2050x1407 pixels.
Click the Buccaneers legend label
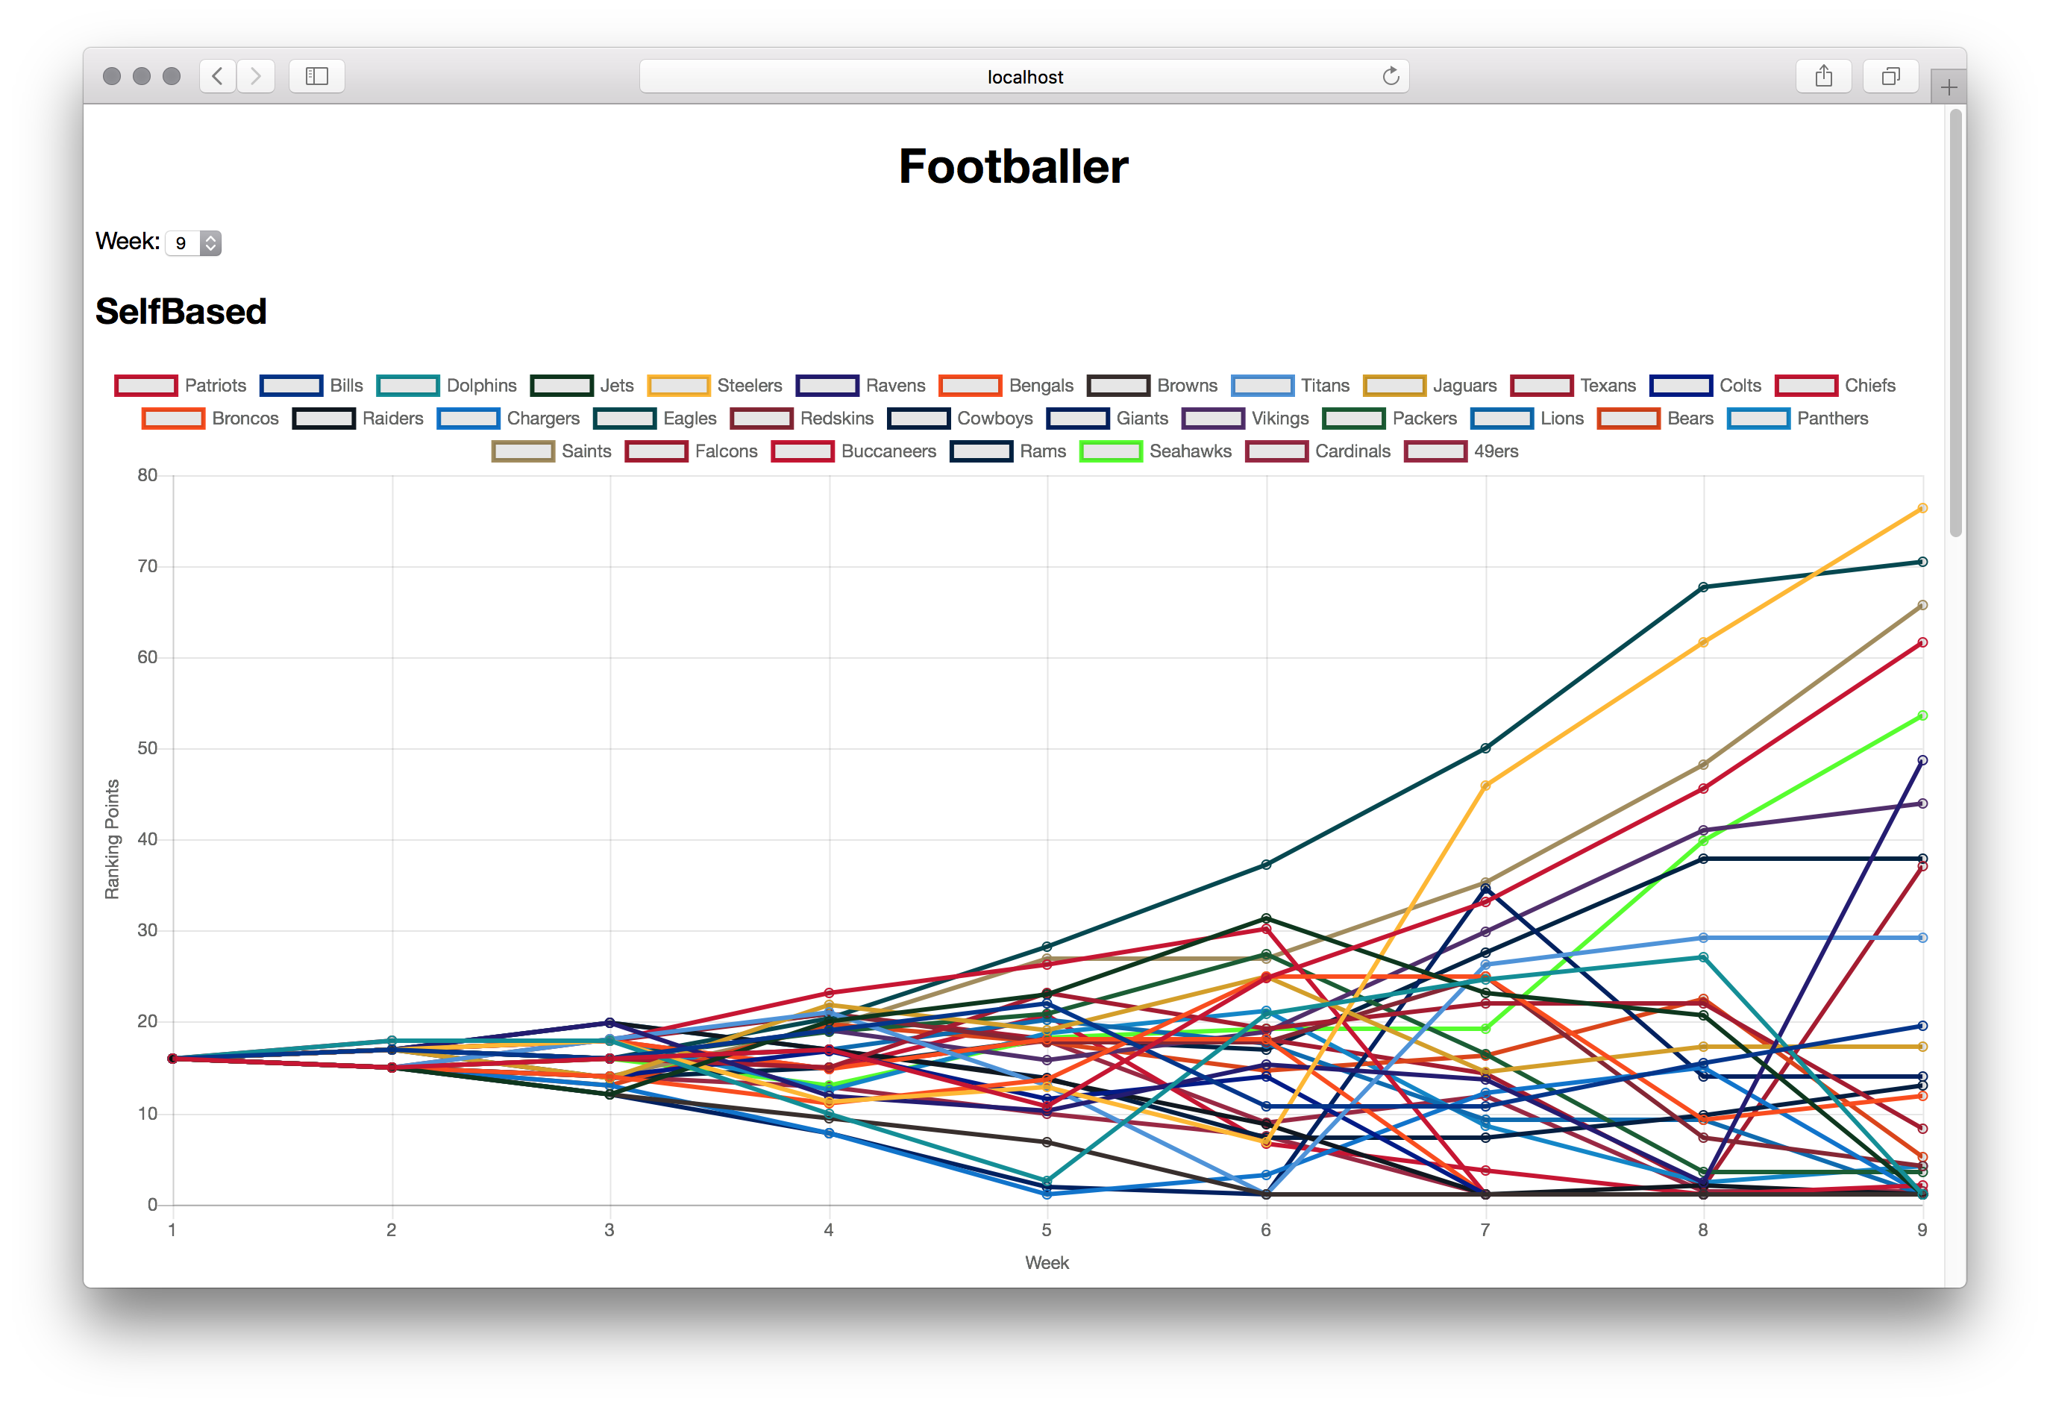888,451
